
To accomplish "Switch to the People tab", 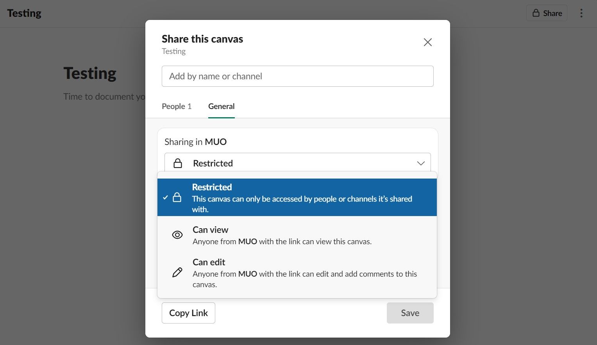I will [177, 106].
